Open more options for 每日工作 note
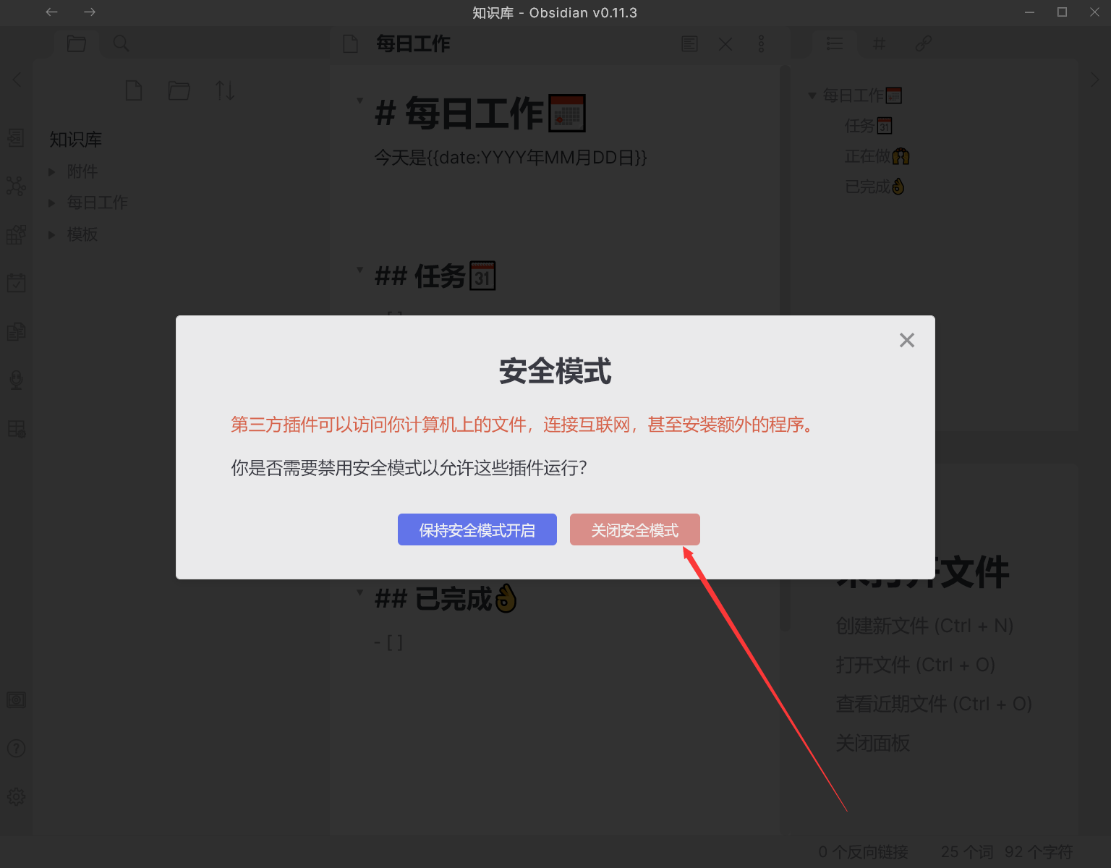Viewport: 1111px width, 868px height. [761, 44]
